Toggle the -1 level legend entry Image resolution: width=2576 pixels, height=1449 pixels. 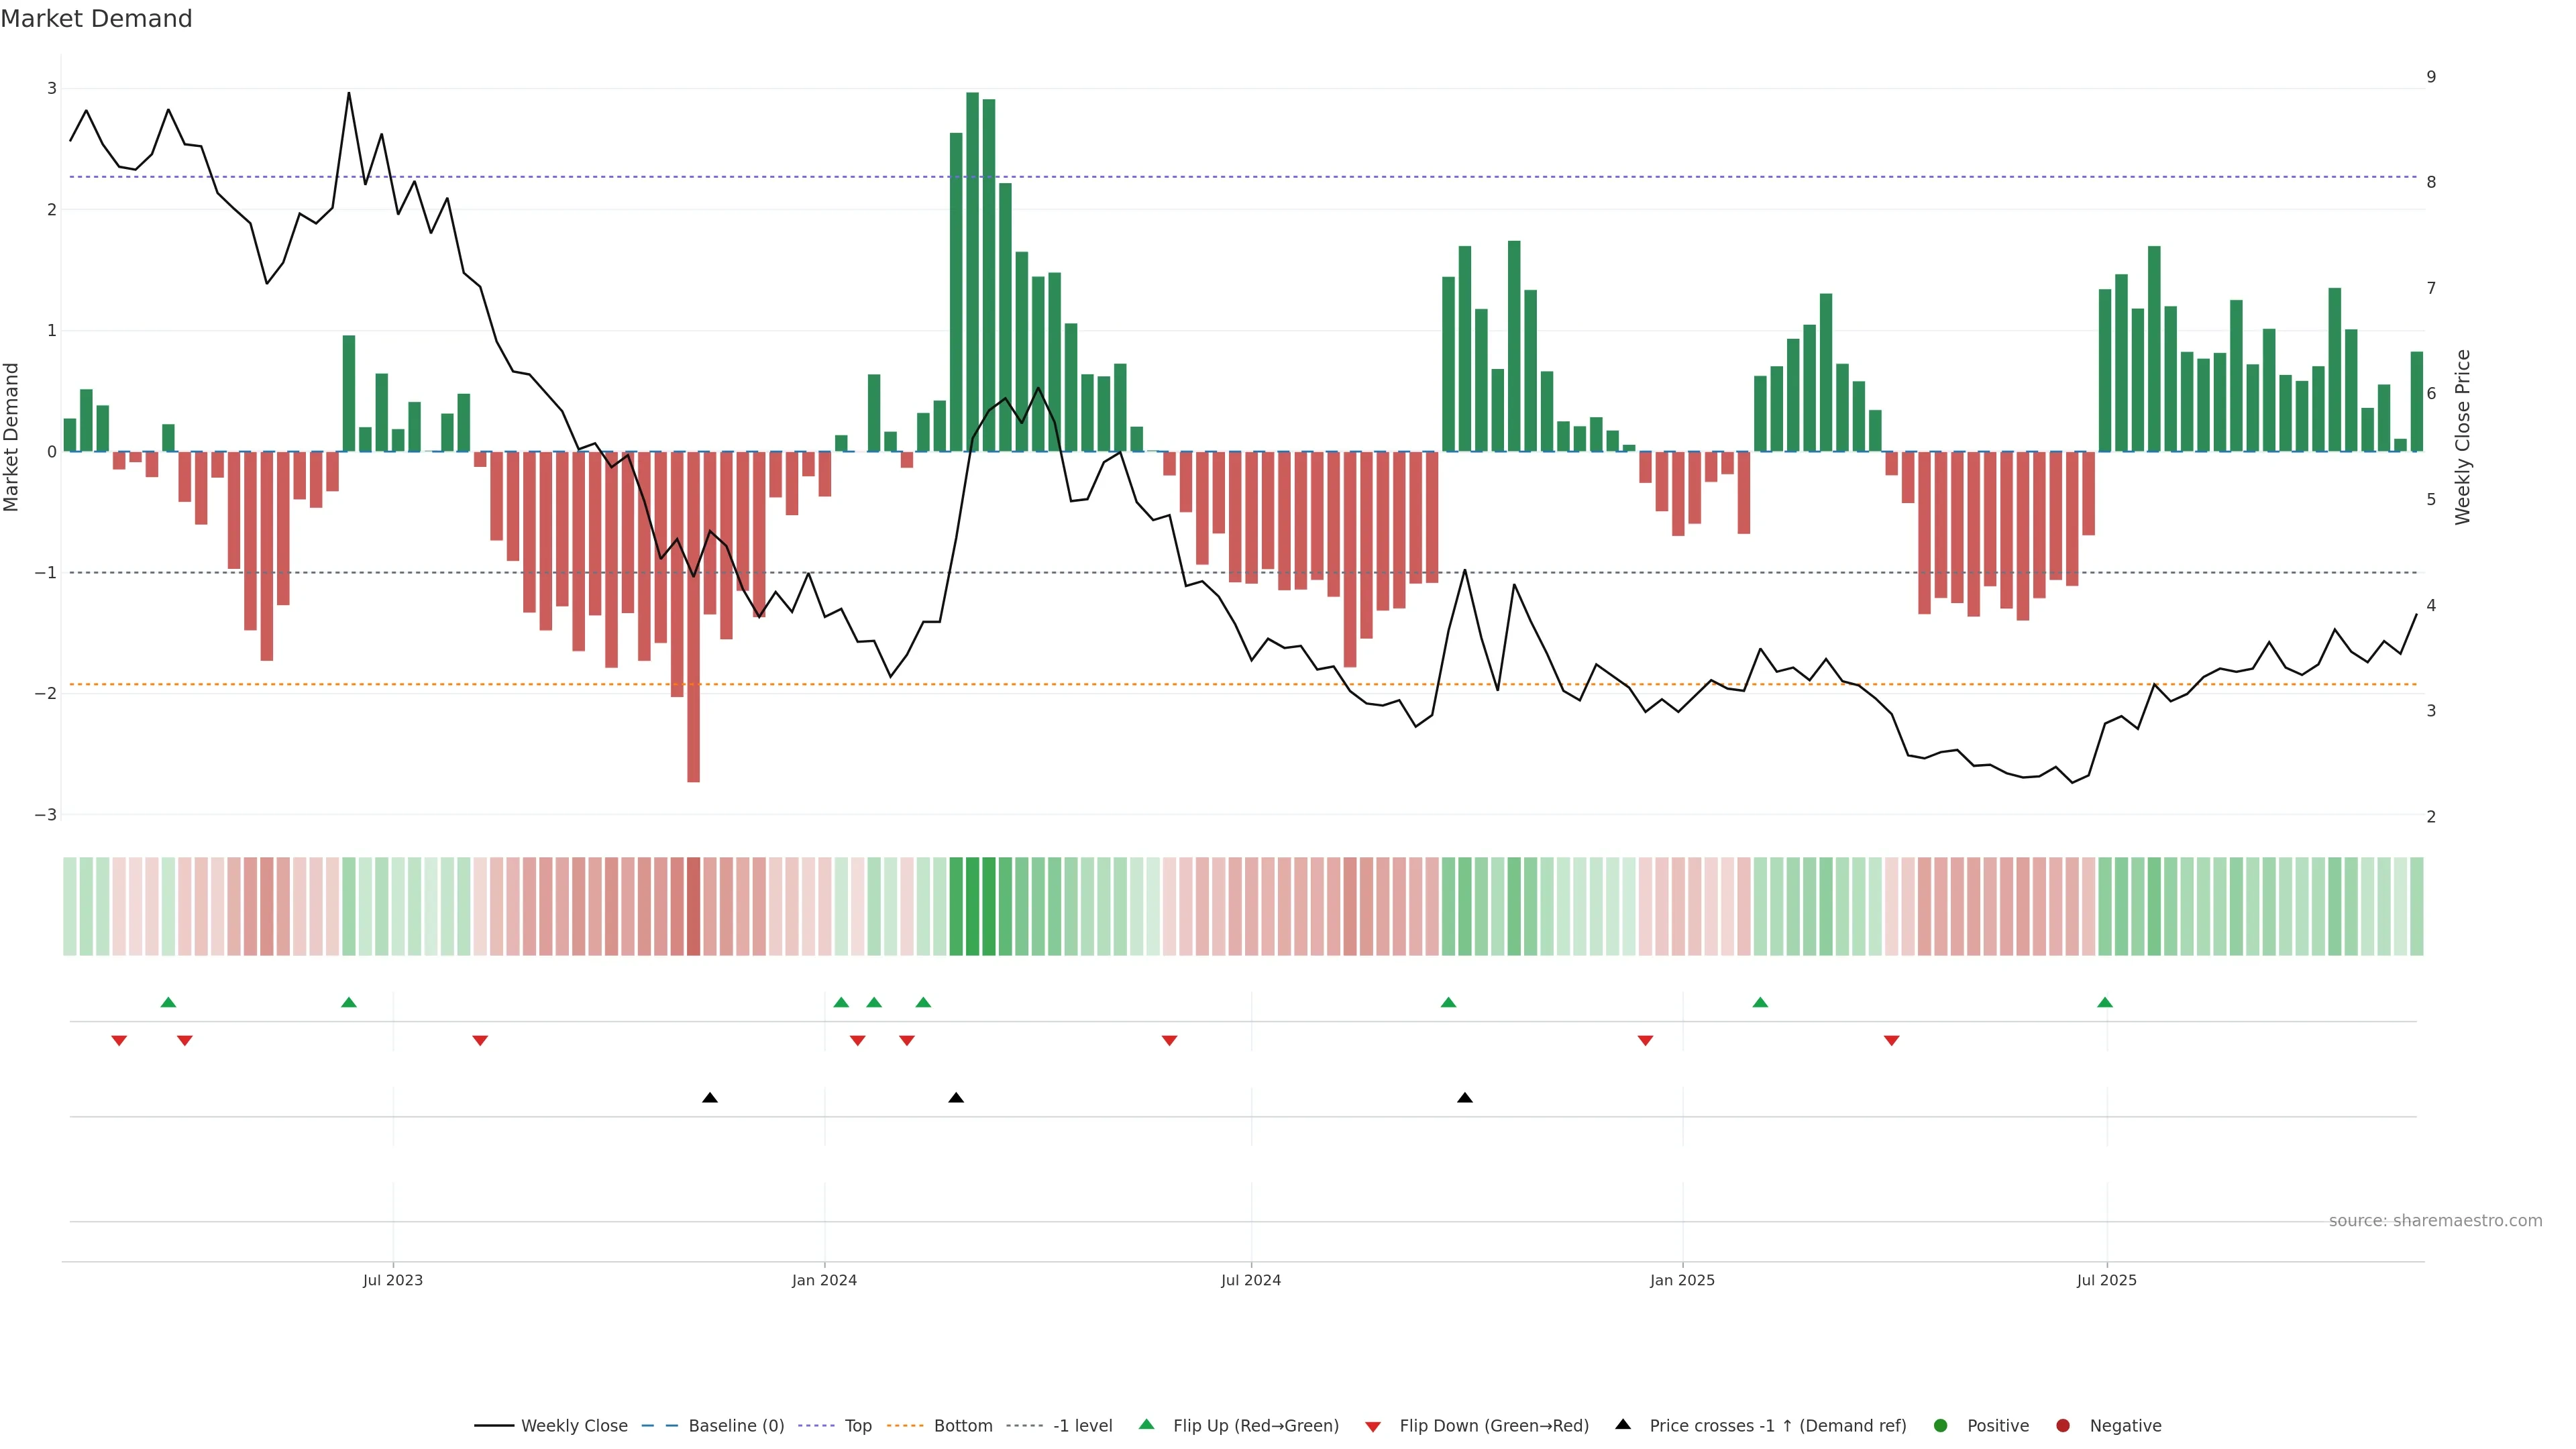1082,1426
